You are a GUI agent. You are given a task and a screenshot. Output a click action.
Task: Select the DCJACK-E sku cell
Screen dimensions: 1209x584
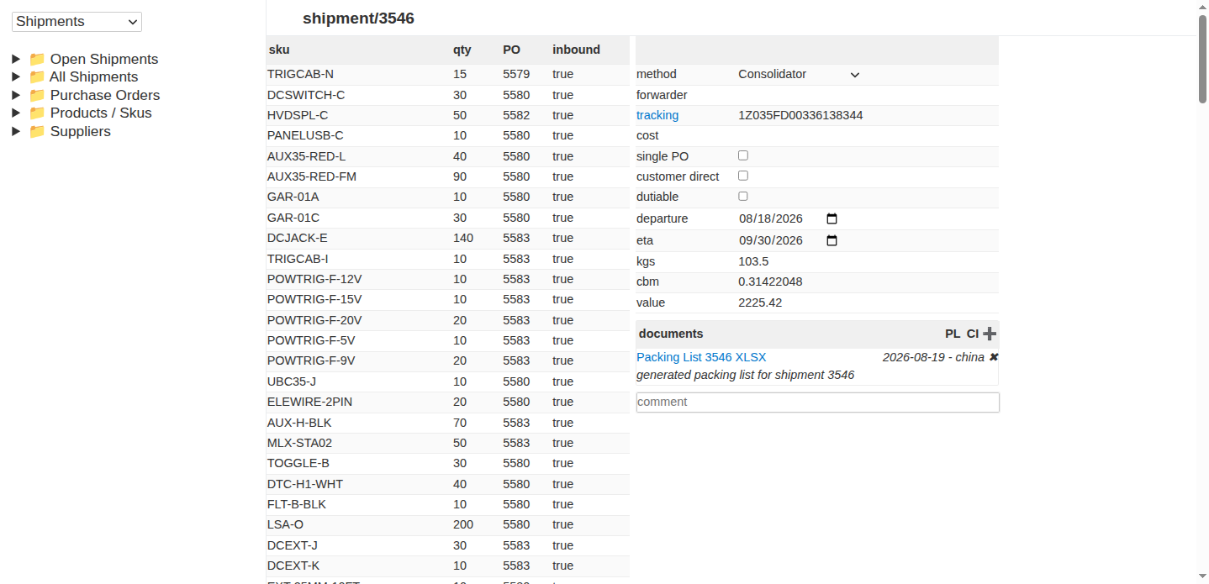click(x=298, y=238)
